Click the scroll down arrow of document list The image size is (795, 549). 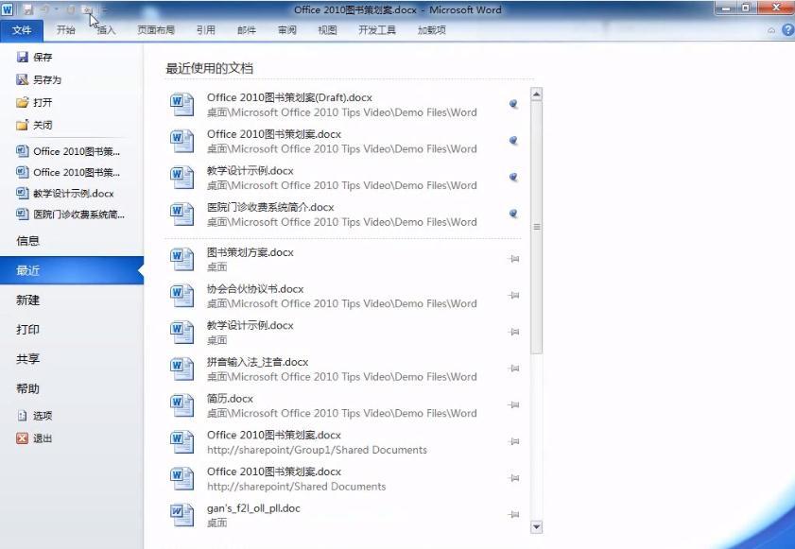pyautogui.click(x=536, y=526)
